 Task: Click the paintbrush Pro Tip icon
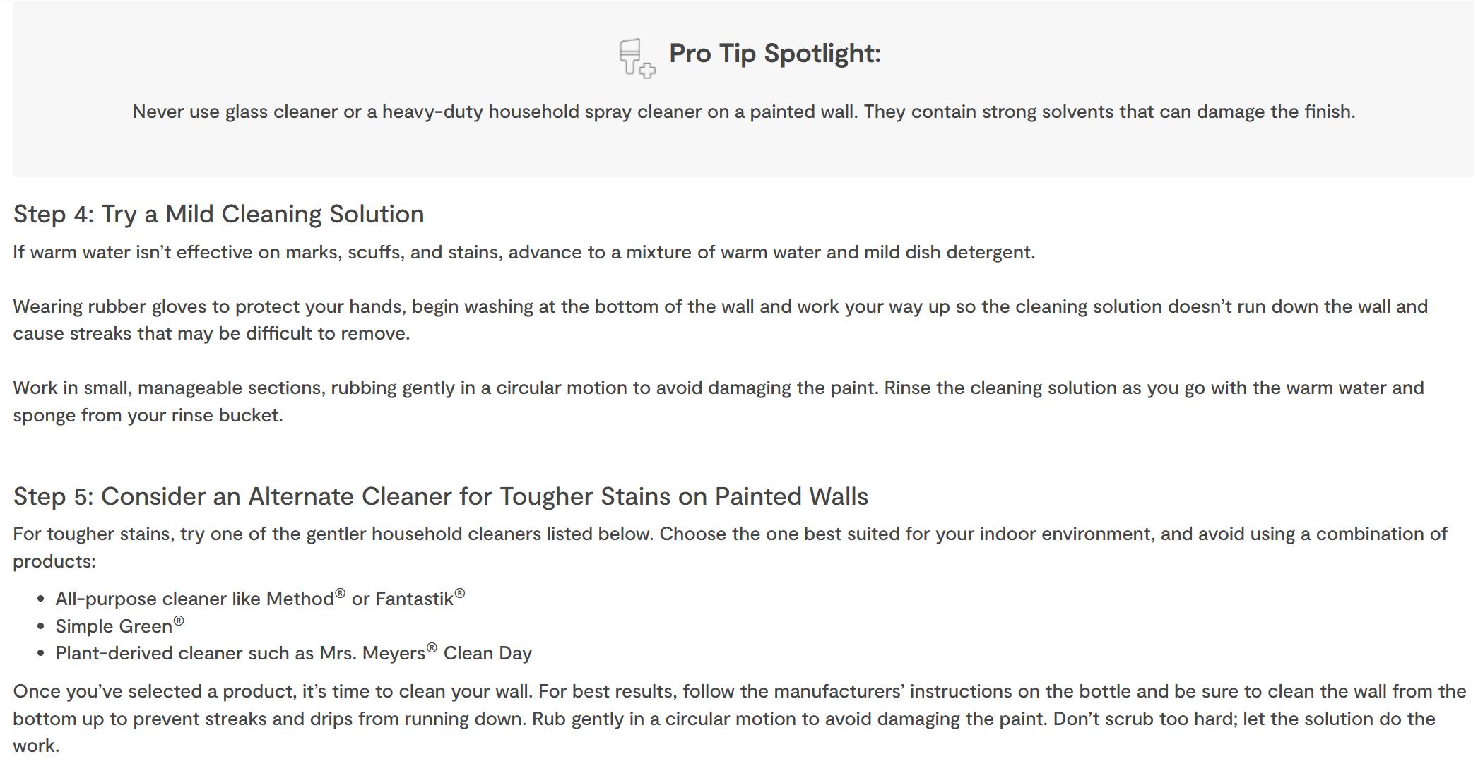pyautogui.click(x=636, y=57)
